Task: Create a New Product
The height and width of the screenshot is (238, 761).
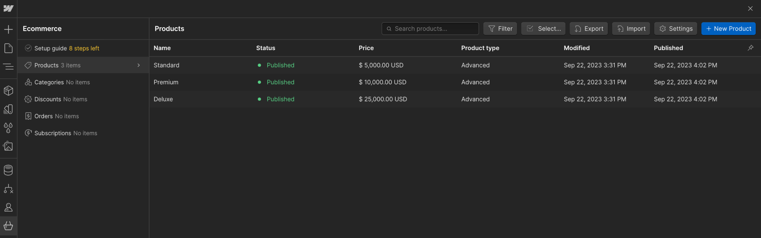Action: point(728,29)
